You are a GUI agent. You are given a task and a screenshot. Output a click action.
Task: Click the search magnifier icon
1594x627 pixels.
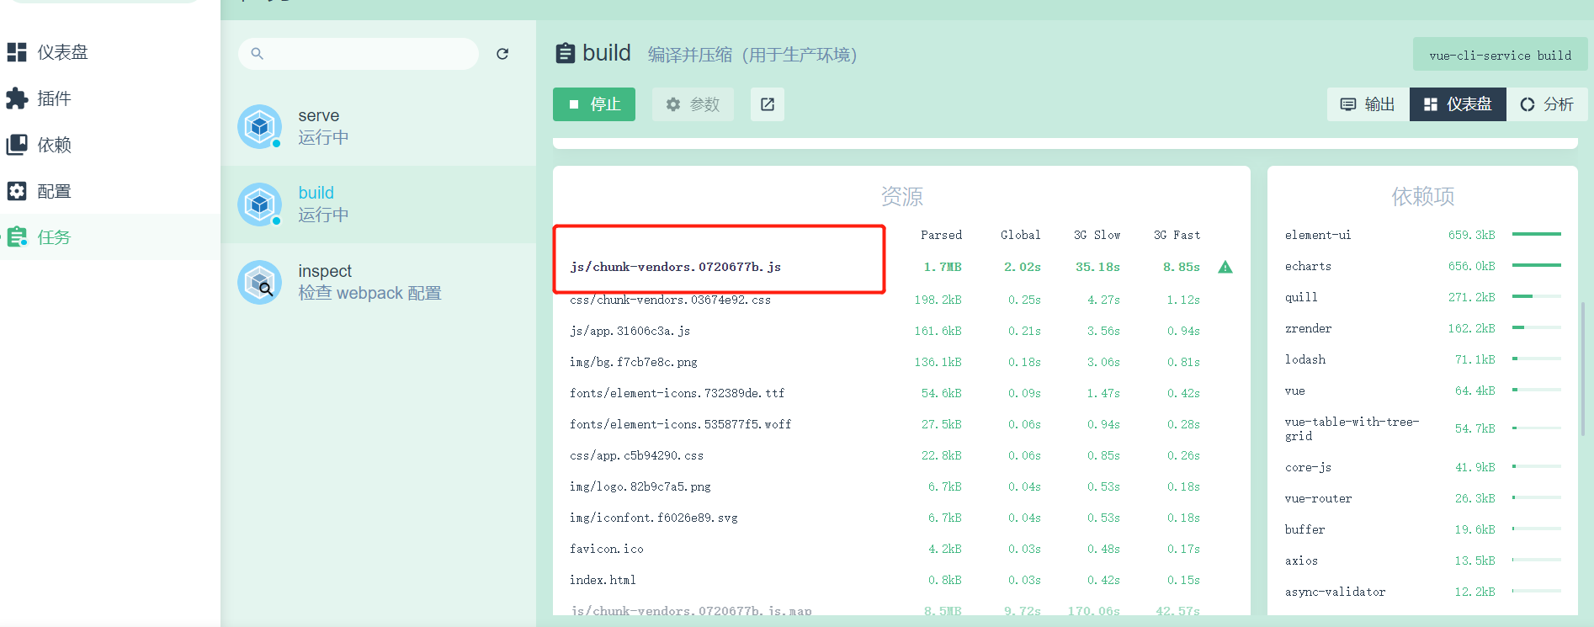258,54
